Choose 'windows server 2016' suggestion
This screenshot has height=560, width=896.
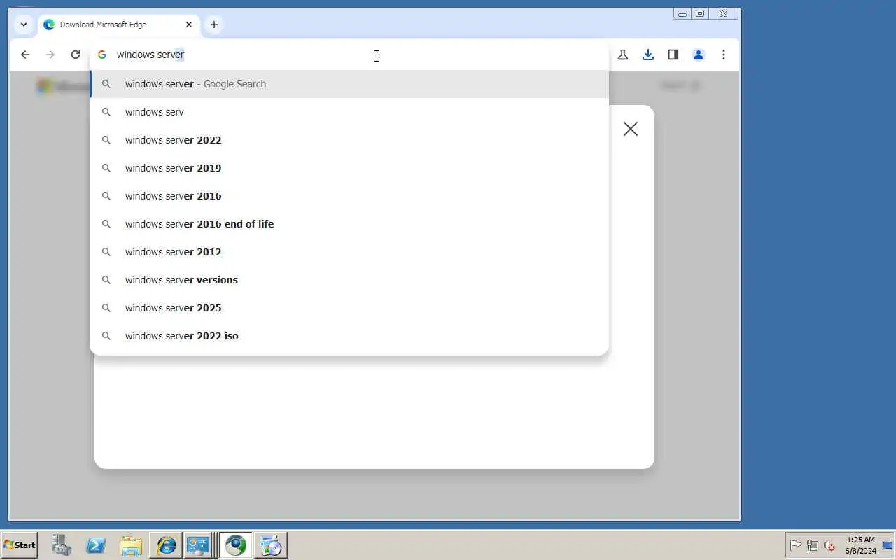click(x=349, y=196)
